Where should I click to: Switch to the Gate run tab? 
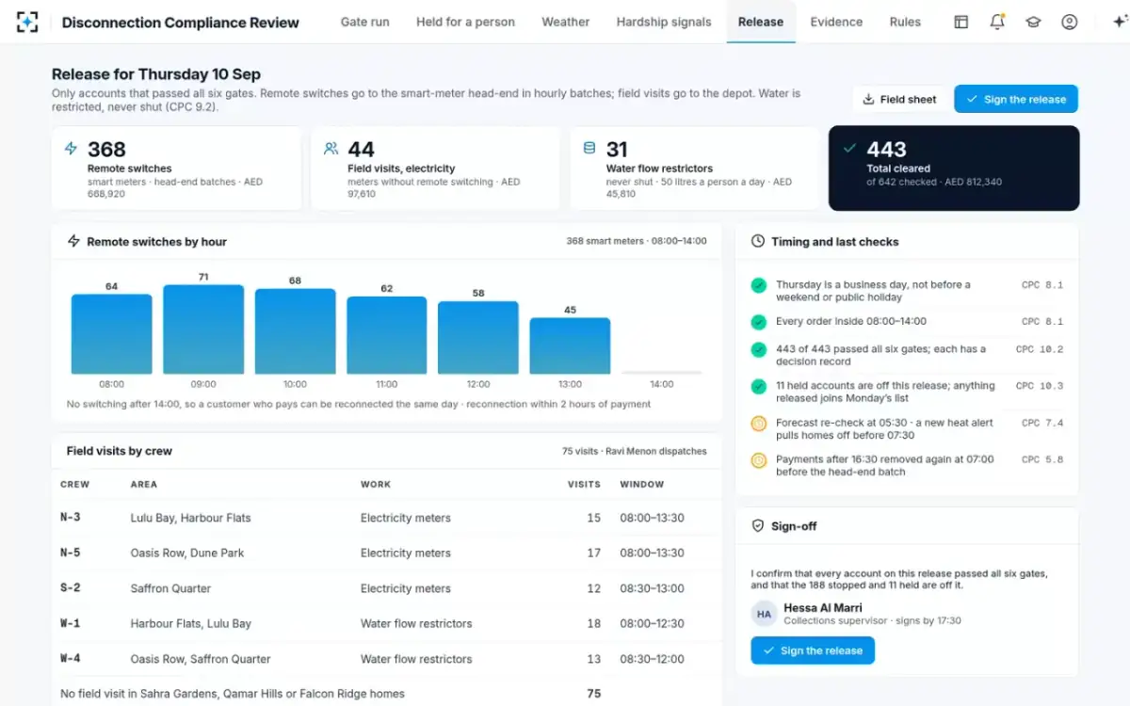[x=364, y=22]
